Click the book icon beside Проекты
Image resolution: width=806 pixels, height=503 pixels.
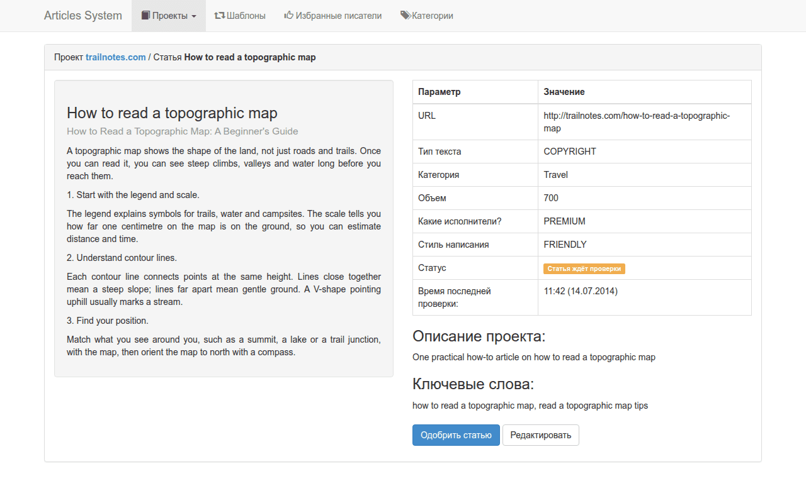point(145,16)
